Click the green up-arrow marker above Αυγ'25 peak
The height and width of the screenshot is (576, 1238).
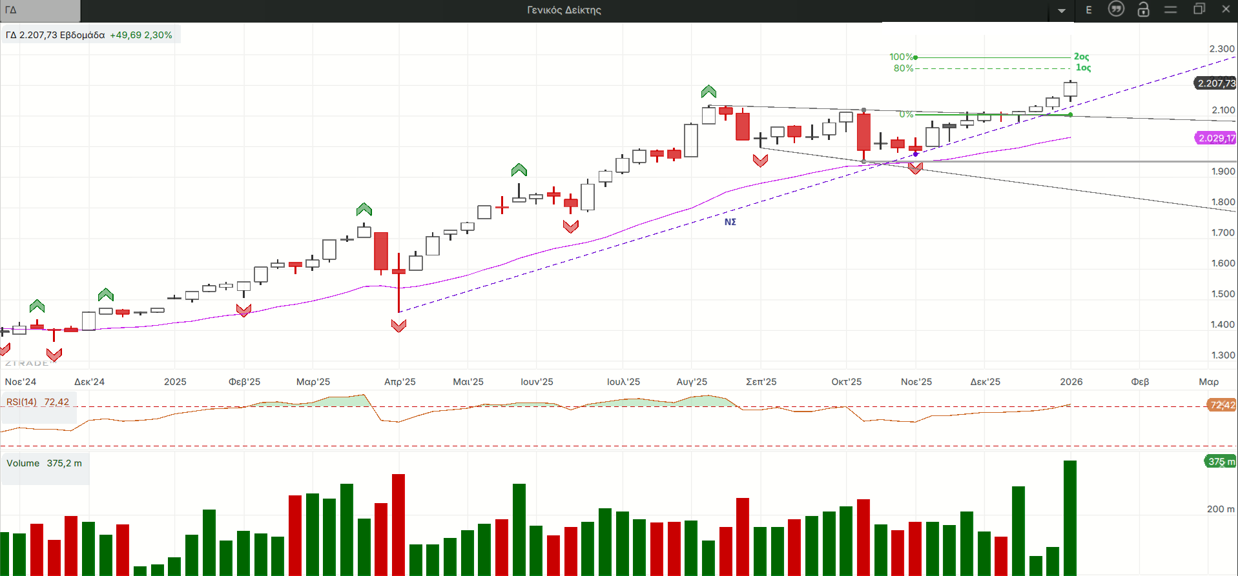tap(708, 92)
